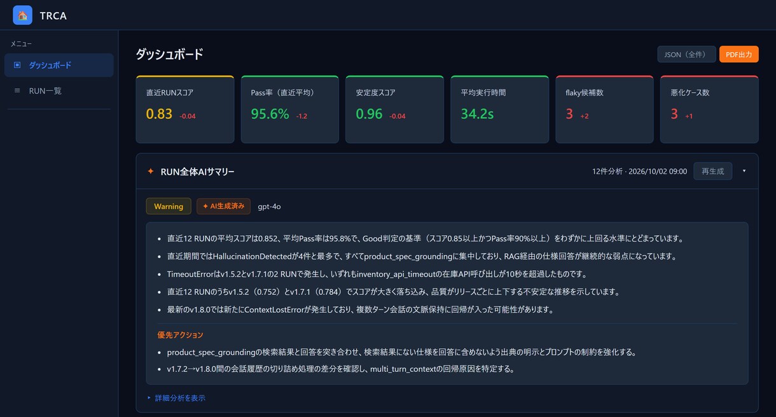Click the flaky候補数 card
776x417 pixels.
(604, 109)
